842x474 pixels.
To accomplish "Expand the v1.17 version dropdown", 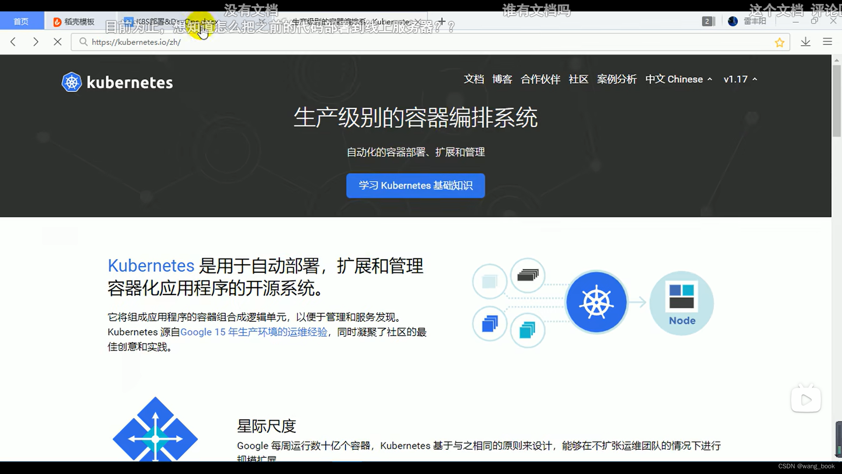I will 740,79.
